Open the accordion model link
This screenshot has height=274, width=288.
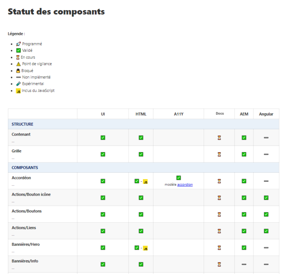coord(185,185)
